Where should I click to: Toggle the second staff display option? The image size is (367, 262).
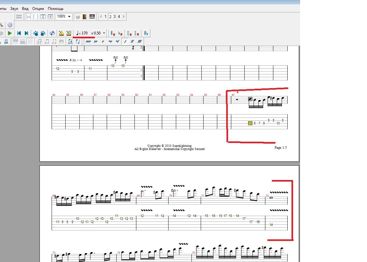23,41
